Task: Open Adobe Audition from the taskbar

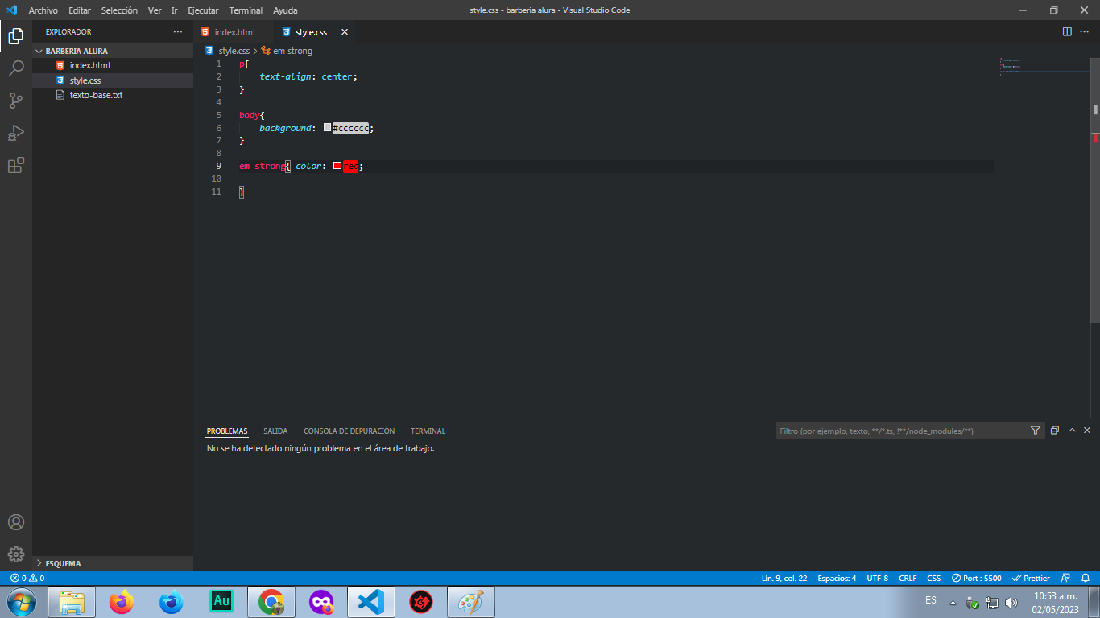Action: 221,601
